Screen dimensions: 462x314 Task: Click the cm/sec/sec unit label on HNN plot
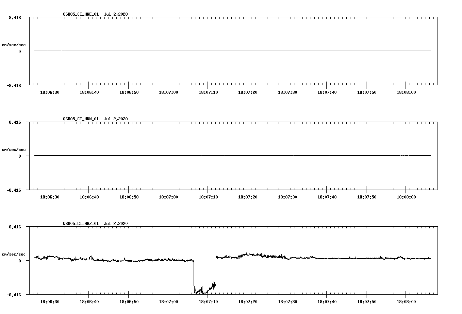[14, 150]
